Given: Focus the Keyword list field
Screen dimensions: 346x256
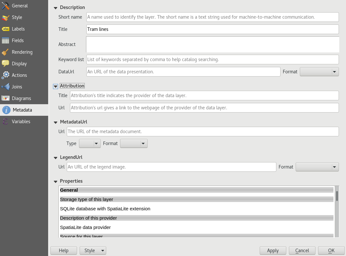Looking at the screenshot, I should (x=212, y=59).
